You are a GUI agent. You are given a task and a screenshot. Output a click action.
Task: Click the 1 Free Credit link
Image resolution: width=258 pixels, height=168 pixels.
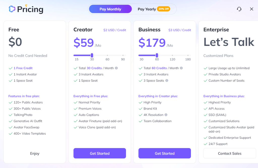(x=23, y=68)
